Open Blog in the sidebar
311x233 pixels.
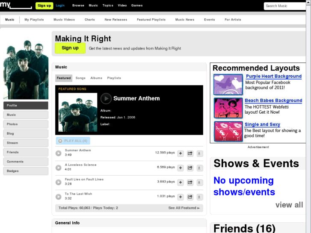[26, 133]
